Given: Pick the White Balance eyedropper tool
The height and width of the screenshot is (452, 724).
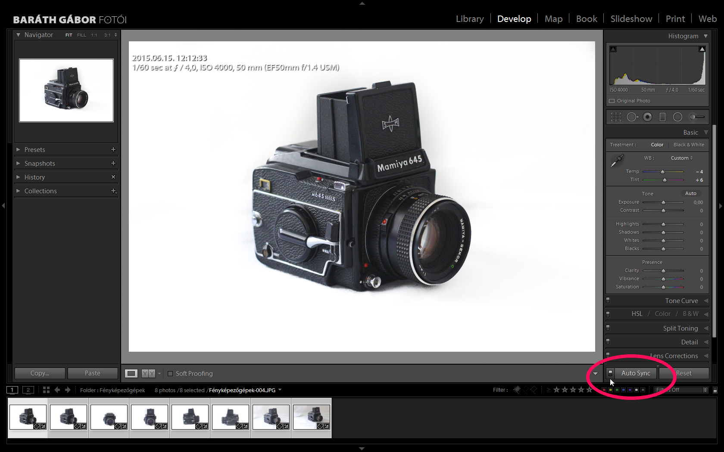Looking at the screenshot, I should (617, 161).
